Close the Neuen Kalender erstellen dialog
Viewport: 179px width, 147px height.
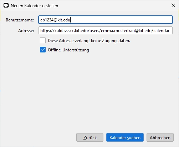click(173, 5)
